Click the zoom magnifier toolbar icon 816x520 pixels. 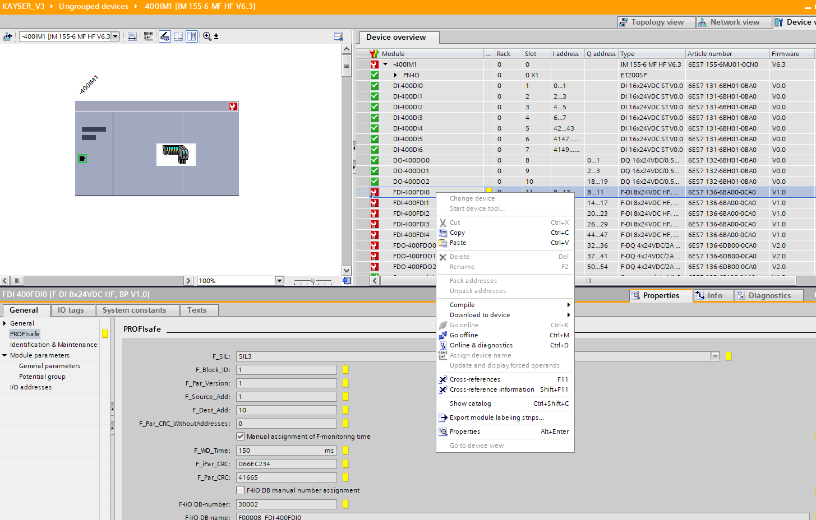207,36
